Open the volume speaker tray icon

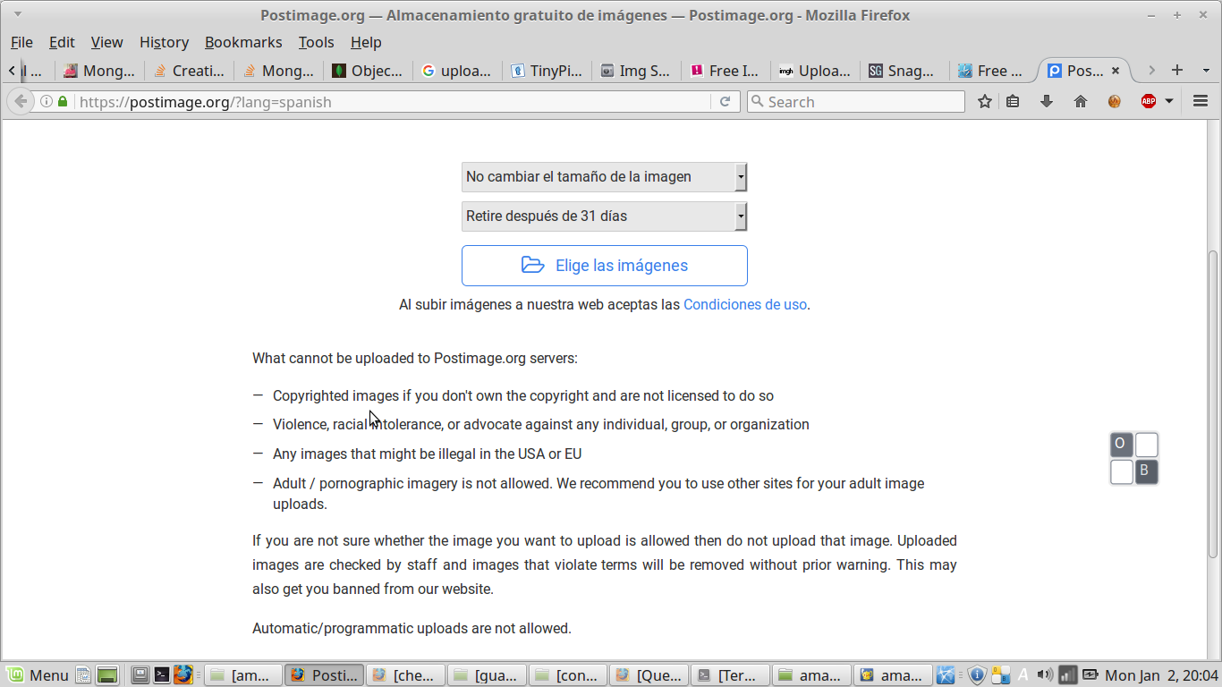[x=1044, y=674]
